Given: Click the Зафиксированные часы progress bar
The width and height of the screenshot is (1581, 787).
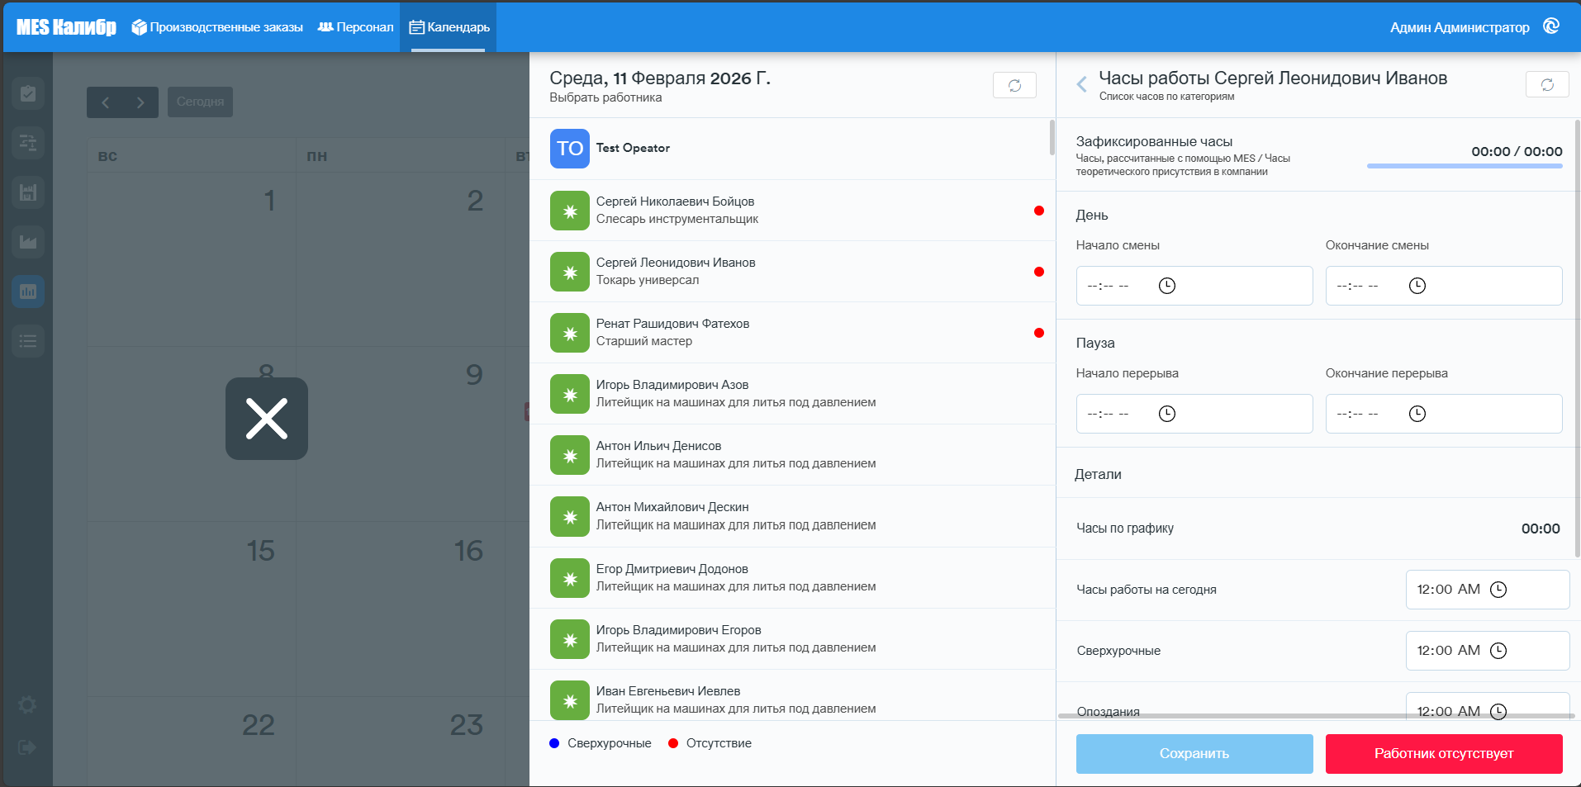Looking at the screenshot, I should point(1465,166).
